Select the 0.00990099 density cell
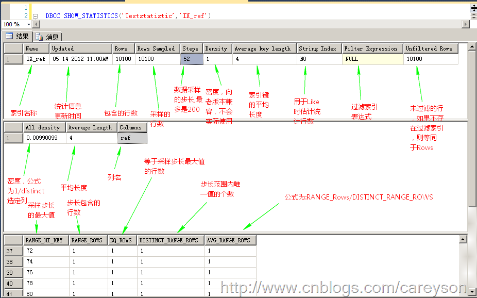Viewport: 477px width, 298px height. click(44, 138)
